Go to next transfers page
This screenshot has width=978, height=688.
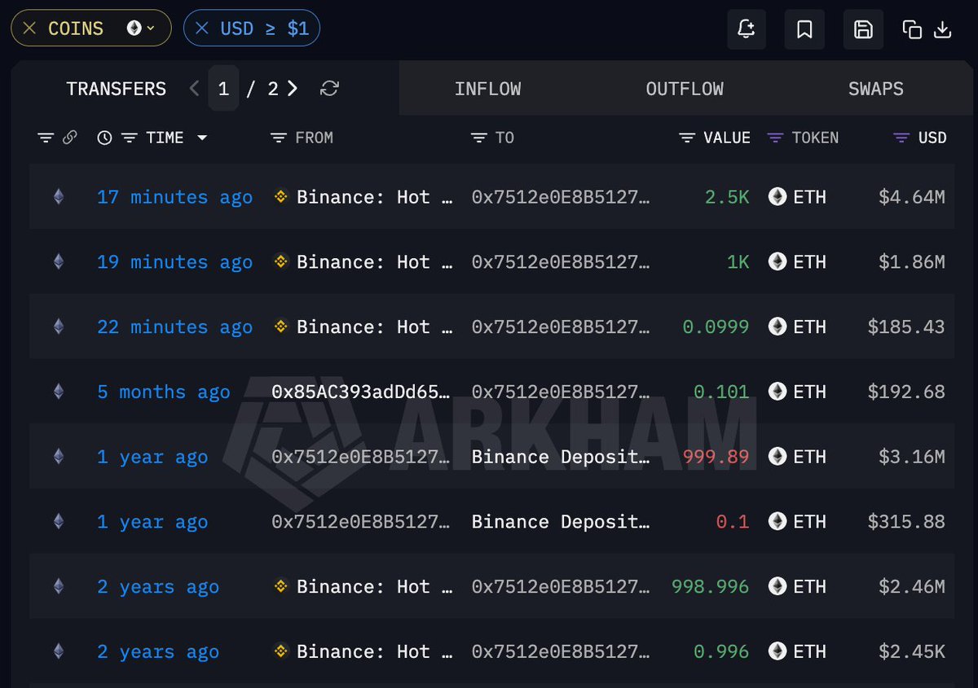click(x=293, y=88)
